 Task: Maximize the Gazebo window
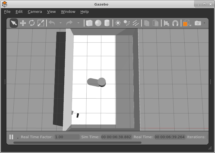(204, 4)
